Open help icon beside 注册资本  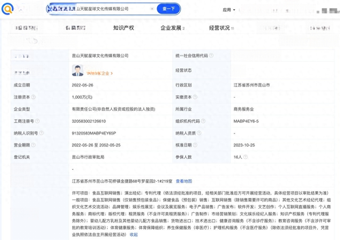pos(33,97)
